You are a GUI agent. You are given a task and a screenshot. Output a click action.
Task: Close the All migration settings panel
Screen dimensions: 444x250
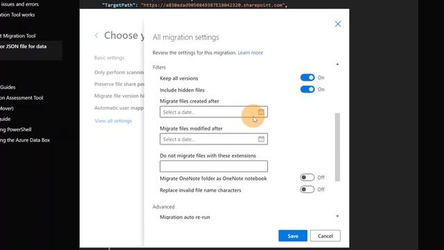pos(338,24)
